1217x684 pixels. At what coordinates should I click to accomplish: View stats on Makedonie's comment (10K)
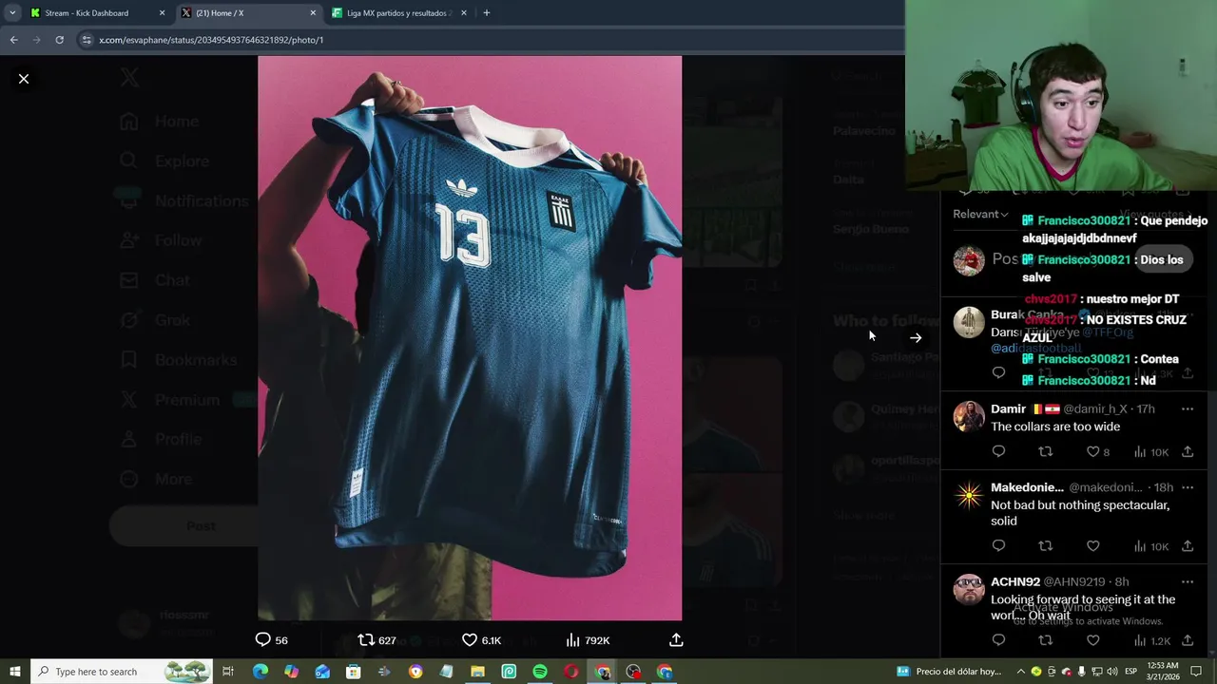point(1151,546)
